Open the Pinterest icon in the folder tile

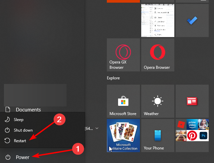(192, 136)
